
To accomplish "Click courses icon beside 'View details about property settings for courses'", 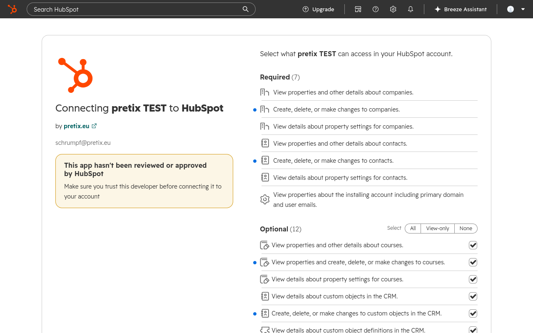I will [x=264, y=279].
